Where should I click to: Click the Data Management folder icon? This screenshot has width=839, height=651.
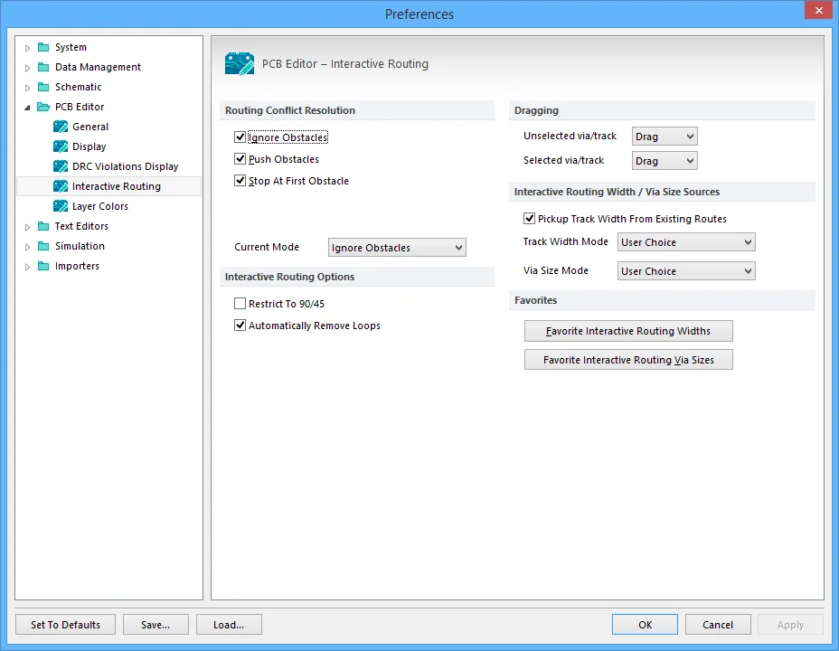pos(43,67)
